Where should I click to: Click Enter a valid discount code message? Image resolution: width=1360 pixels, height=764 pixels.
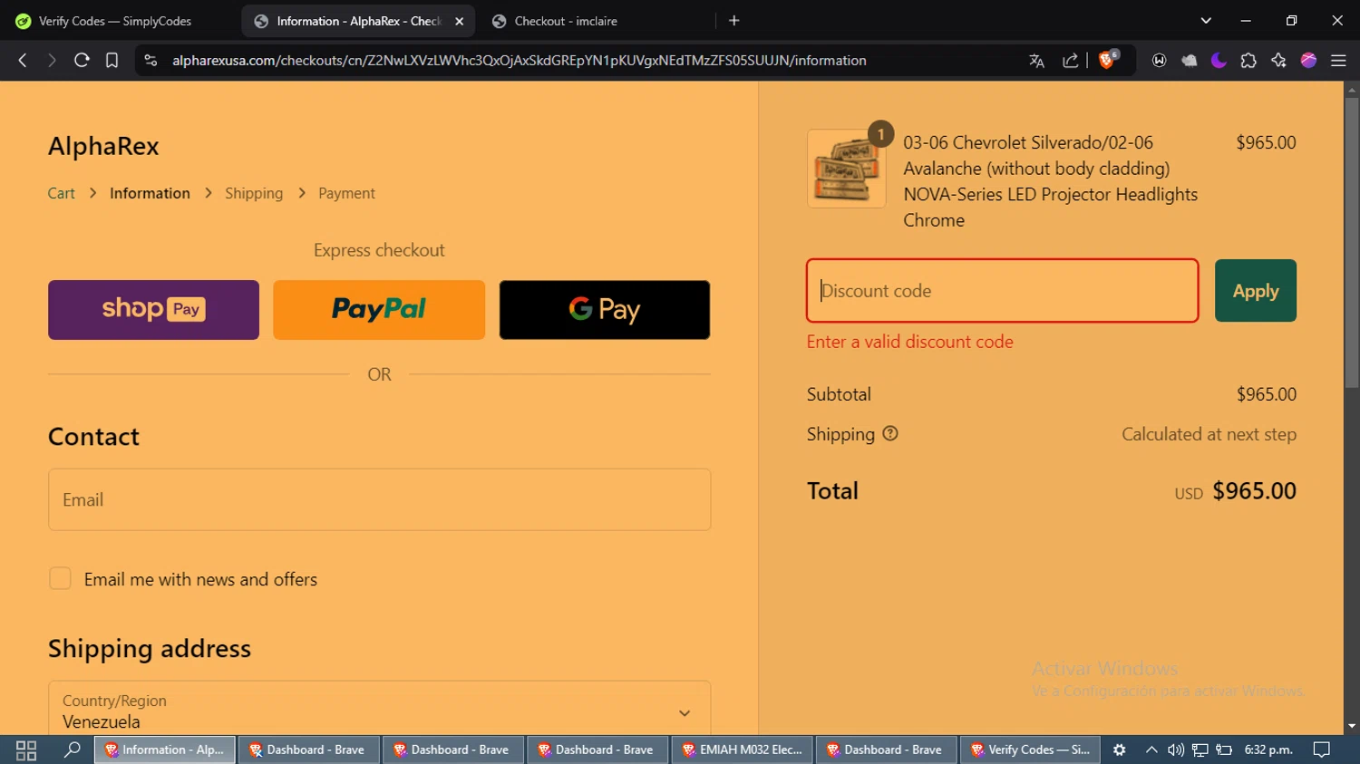910,342
